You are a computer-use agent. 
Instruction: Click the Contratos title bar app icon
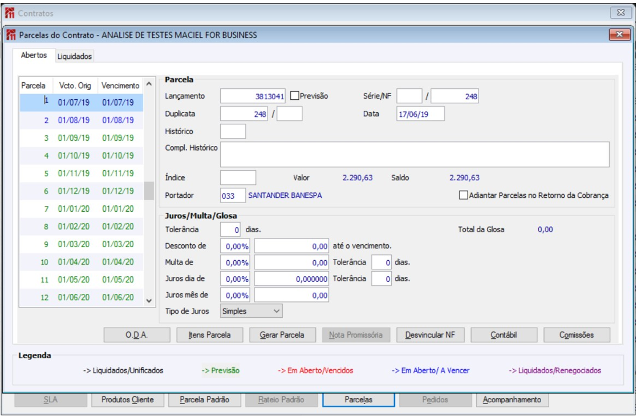pyautogui.click(x=10, y=13)
